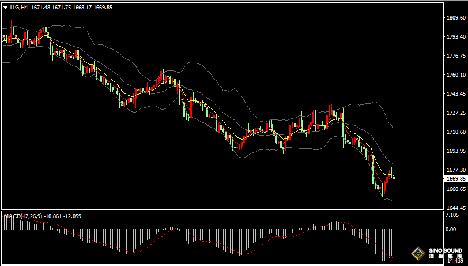Click the 1727.25 price scale label
Screen dimensions: 468x266
[x=456, y=113]
